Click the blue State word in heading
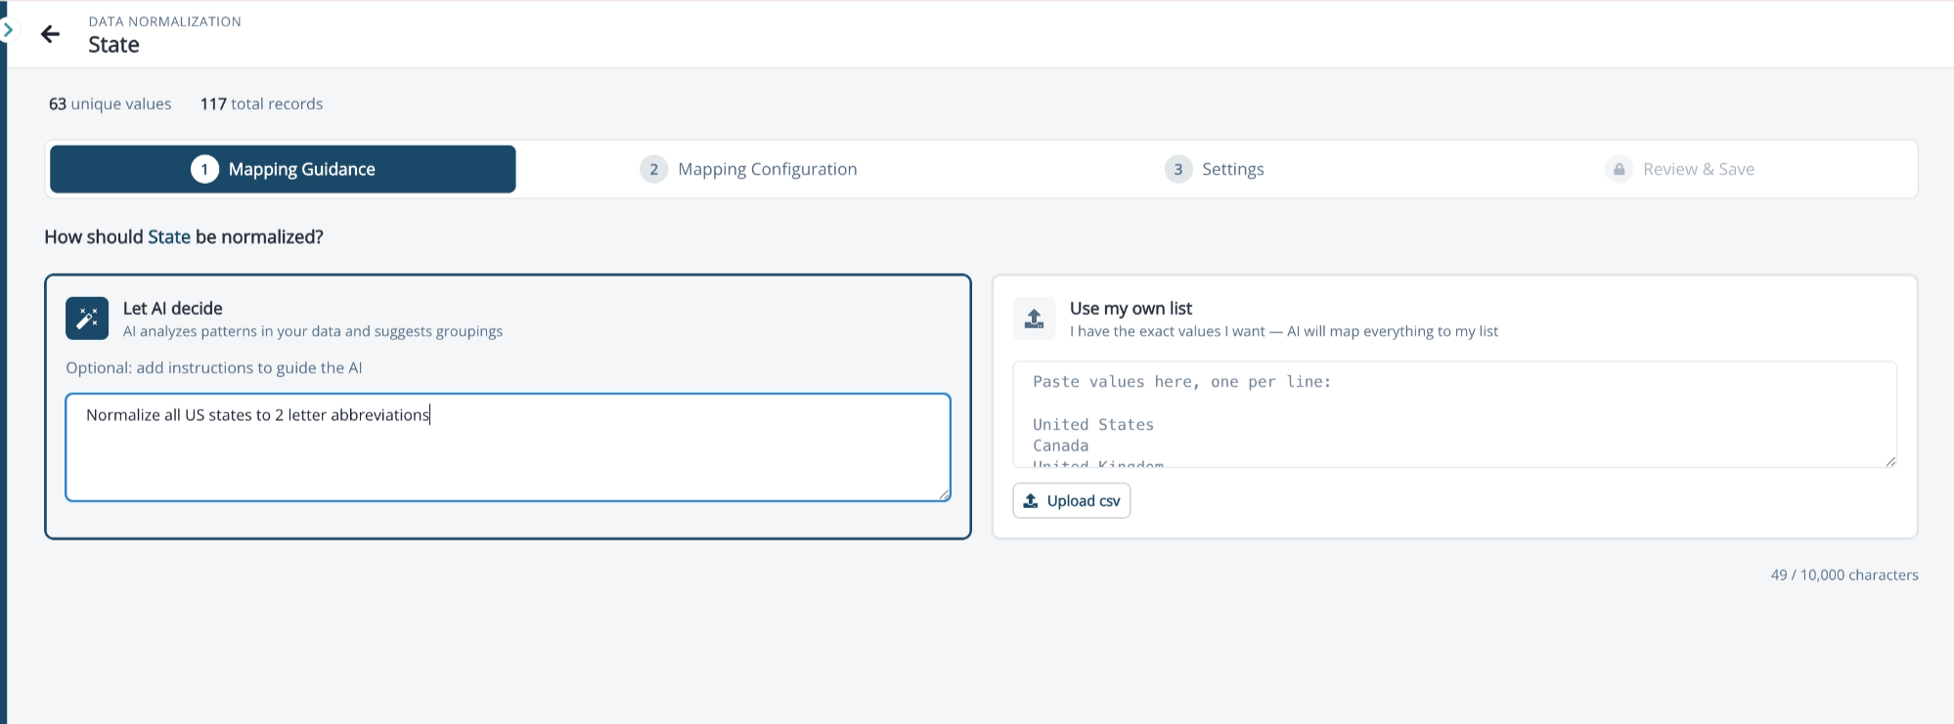Screen dimensions: 1954x724 [x=169, y=236]
